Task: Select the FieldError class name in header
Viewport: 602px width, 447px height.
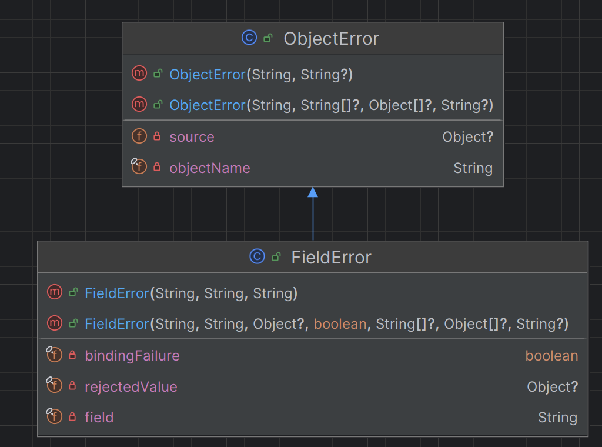Action: (331, 258)
